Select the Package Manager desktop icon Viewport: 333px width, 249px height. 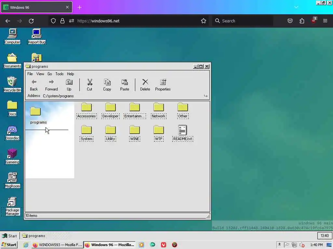pos(12,206)
